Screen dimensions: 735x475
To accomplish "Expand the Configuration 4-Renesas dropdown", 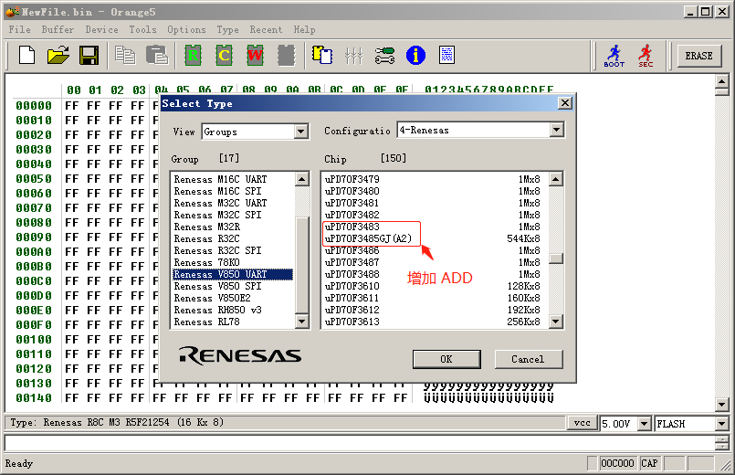I will pos(557,131).
